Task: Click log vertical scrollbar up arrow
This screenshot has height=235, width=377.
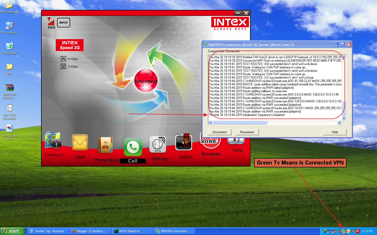Action: [344, 57]
